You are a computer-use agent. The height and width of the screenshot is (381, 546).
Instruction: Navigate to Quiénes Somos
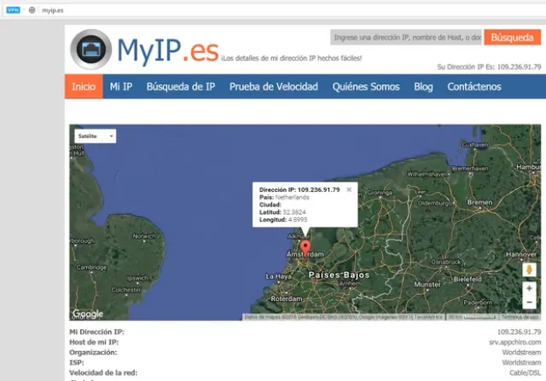(365, 87)
